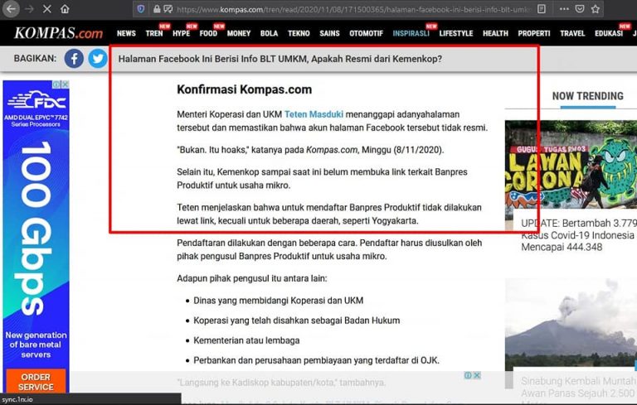The width and height of the screenshot is (637, 405).
Task: Open the HYPE section
Action: pos(181,33)
